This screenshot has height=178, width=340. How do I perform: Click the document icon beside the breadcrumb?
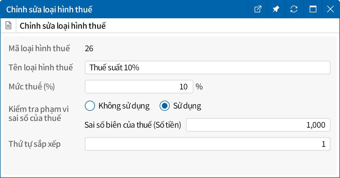pyautogui.click(x=8, y=25)
